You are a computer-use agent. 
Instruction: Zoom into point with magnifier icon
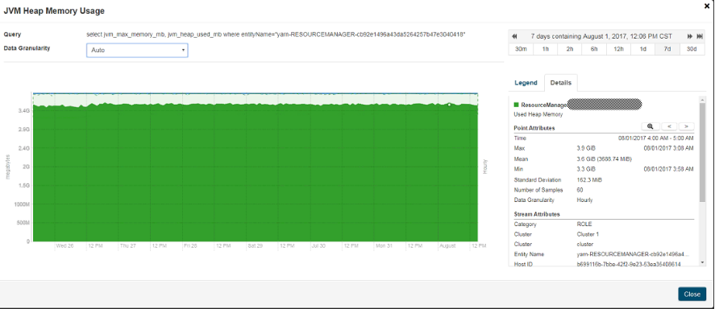coord(651,126)
